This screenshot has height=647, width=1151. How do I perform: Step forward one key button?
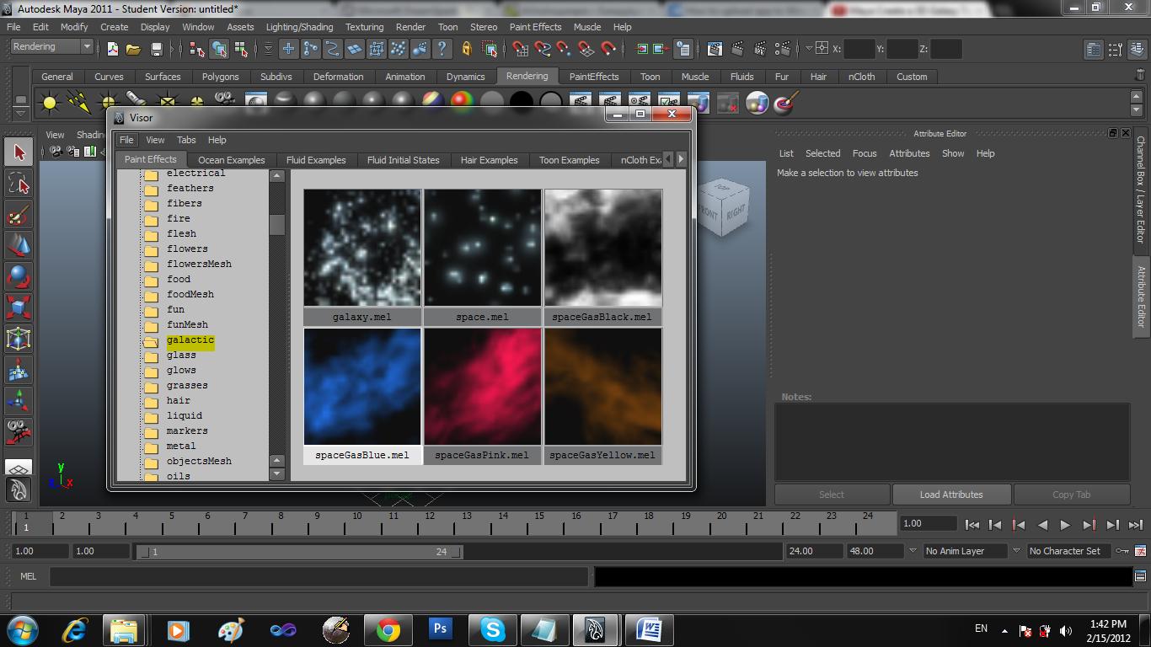pyautogui.click(x=1089, y=524)
